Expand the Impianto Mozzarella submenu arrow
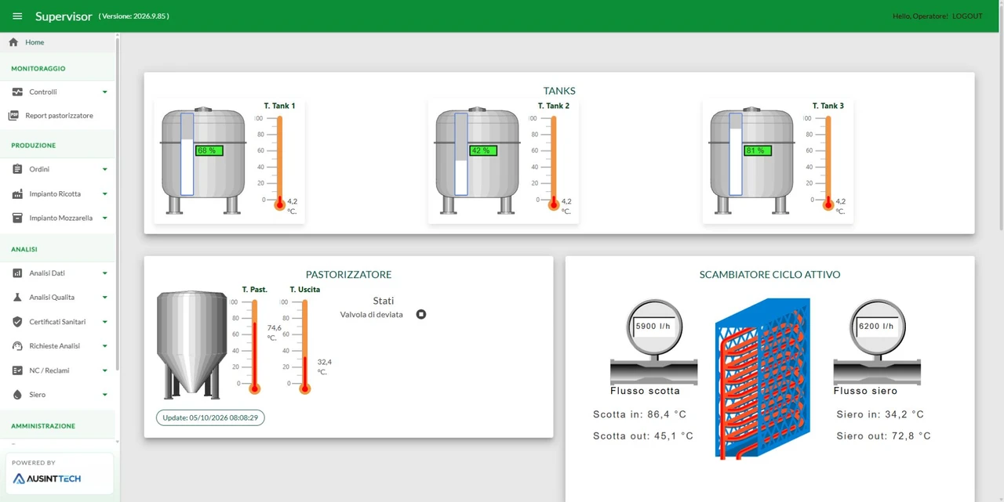Image resolution: width=1004 pixels, height=502 pixels. [x=104, y=218]
